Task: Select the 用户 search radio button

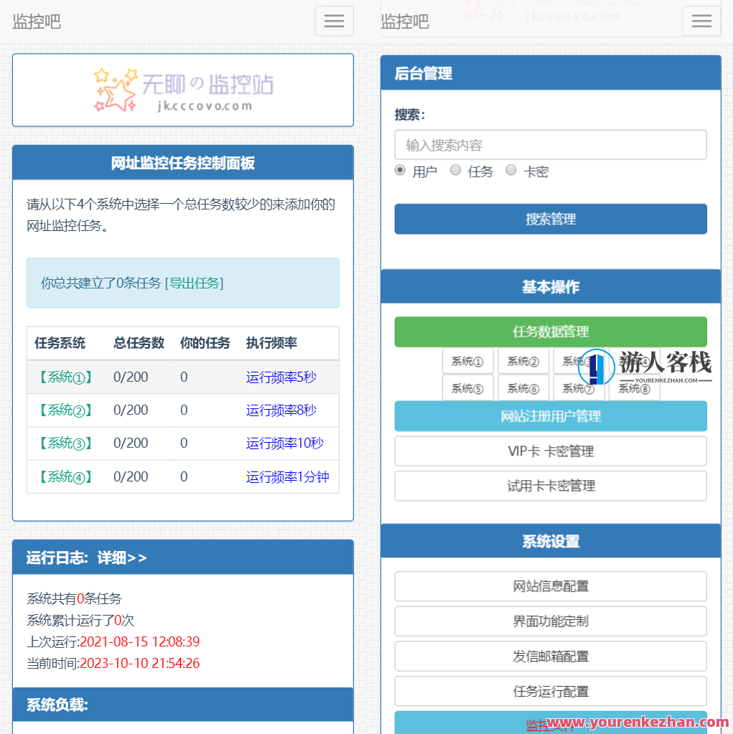Action: tap(400, 170)
